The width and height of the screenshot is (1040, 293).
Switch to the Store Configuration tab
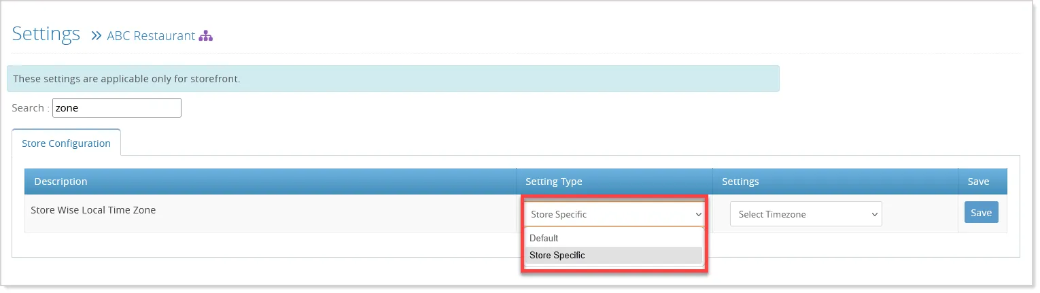point(66,143)
